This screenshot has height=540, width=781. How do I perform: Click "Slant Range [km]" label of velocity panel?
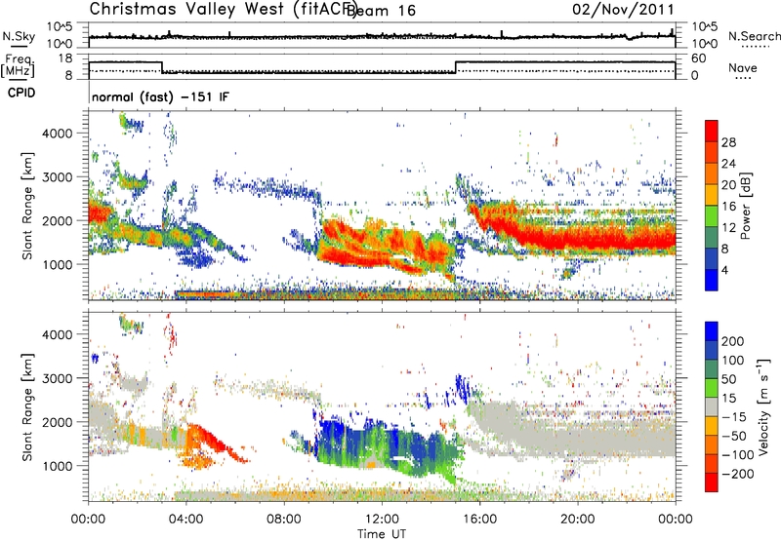(27, 407)
